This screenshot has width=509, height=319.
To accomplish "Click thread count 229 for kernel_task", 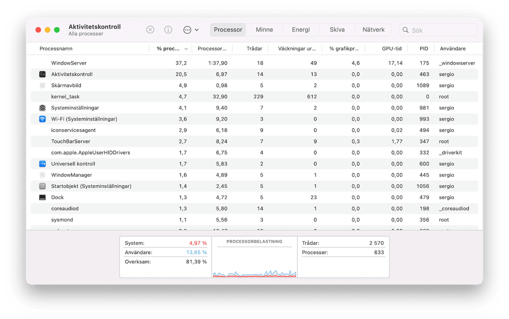I will (258, 96).
